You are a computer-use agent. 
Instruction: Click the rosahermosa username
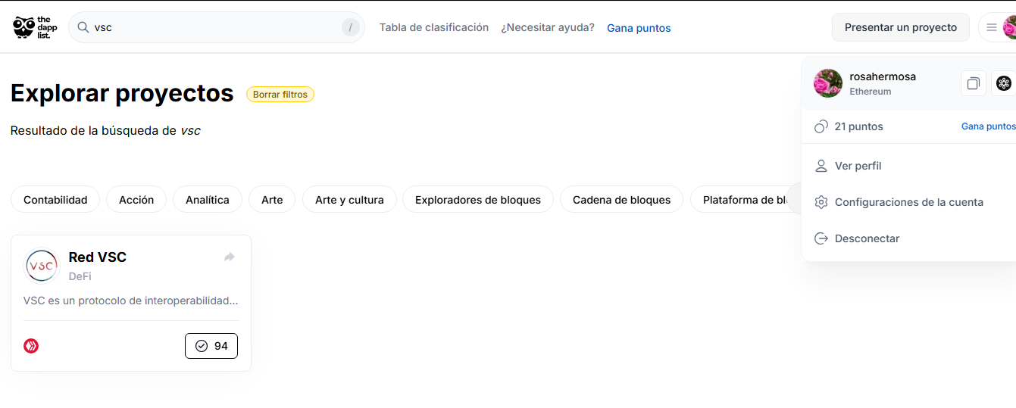(x=883, y=76)
